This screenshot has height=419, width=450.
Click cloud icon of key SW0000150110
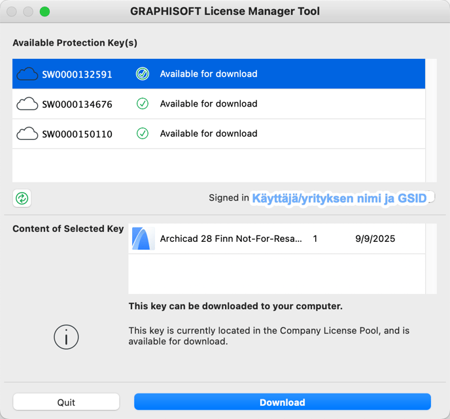point(27,133)
